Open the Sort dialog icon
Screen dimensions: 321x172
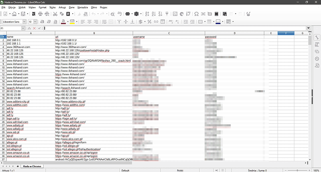click(147, 14)
